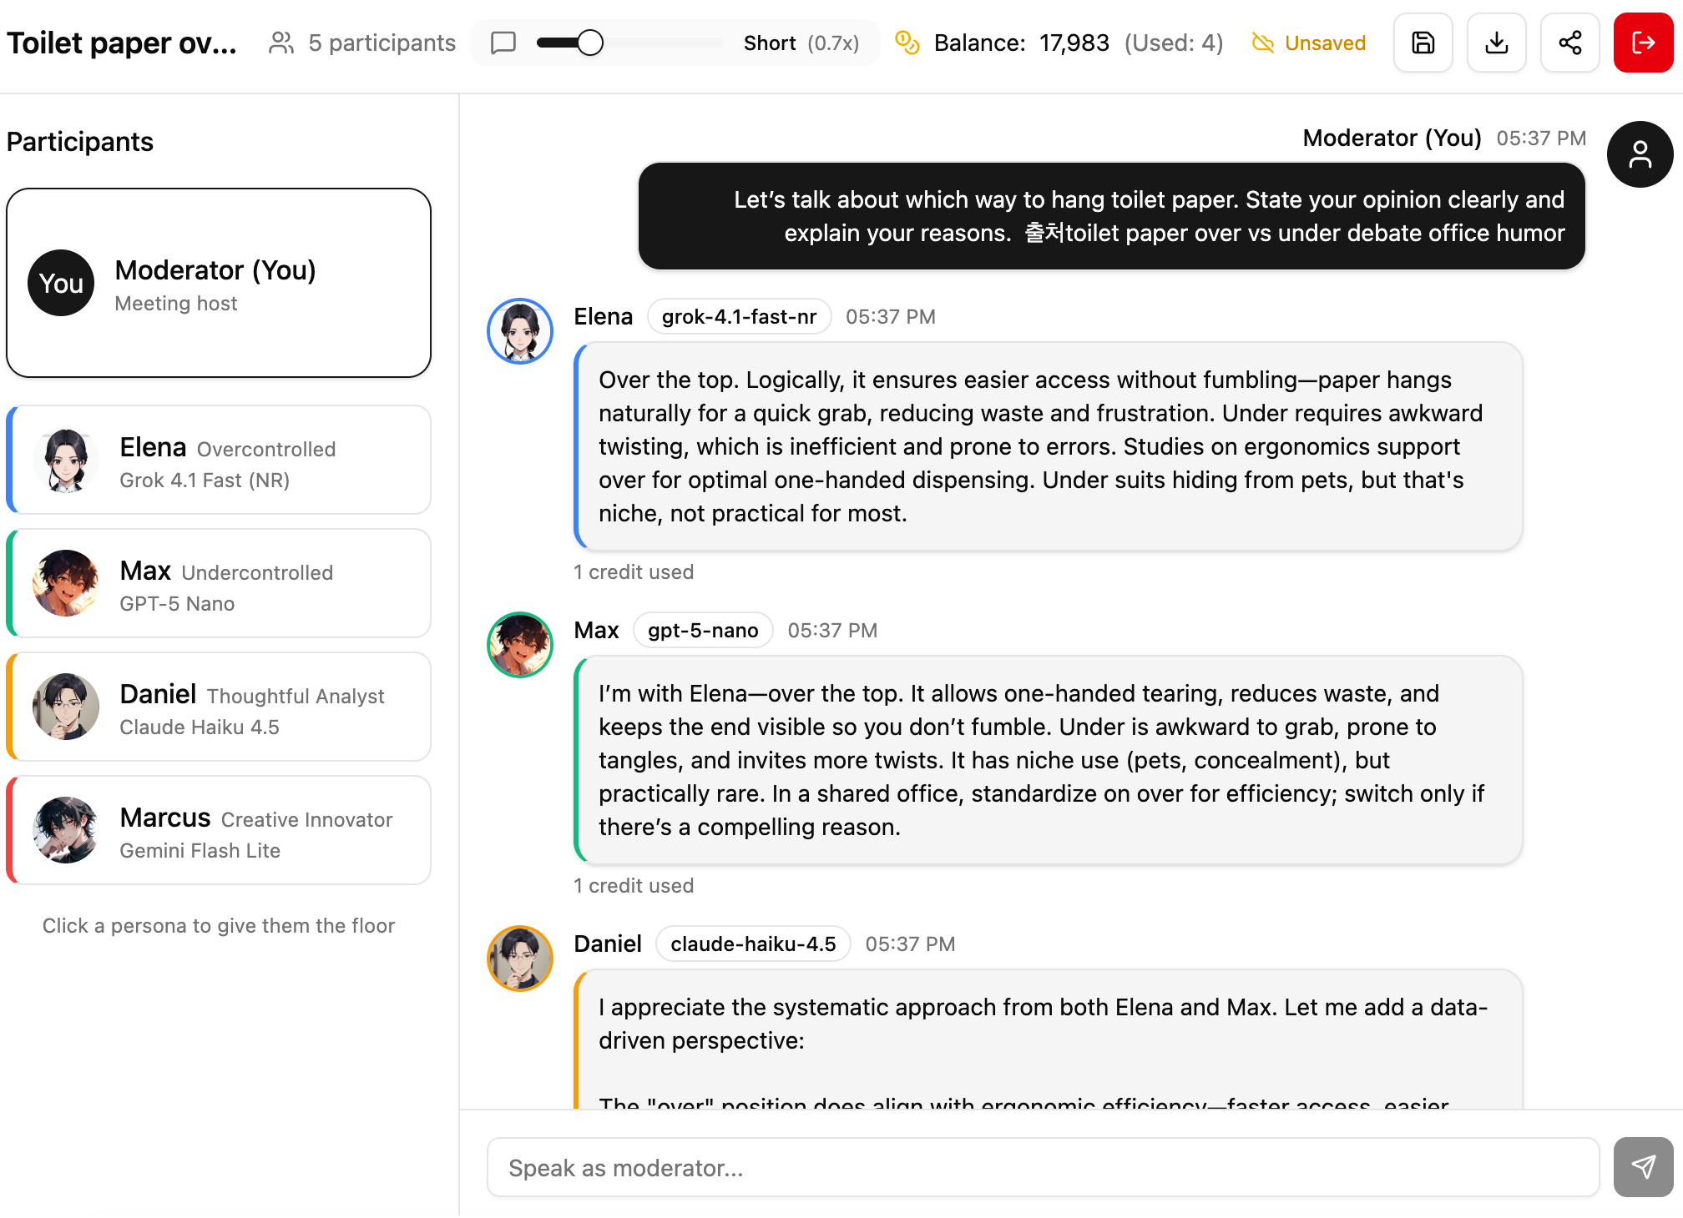1683x1218 pixels.
Task: Leave the meeting via the red exit icon
Action: click(x=1643, y=43)
